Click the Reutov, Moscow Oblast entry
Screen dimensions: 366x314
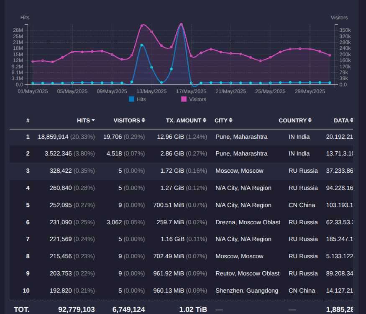coord(247,273)
